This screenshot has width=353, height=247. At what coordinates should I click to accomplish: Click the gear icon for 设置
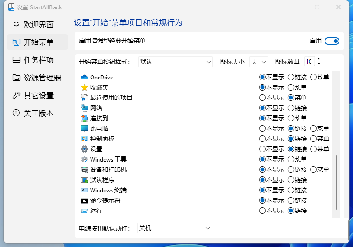85,149
